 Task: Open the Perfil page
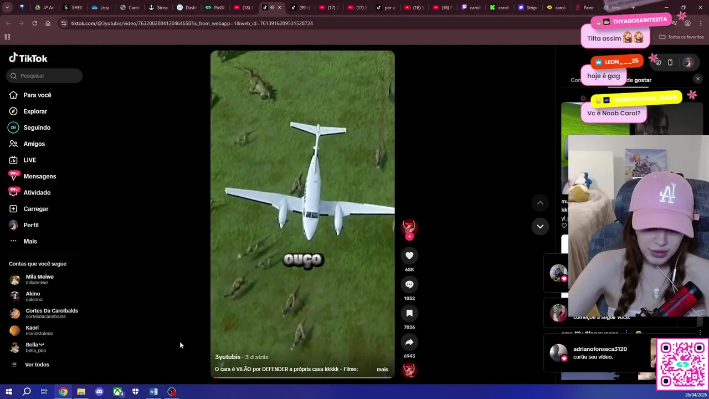pyautogui.click(x=30, y=225)
